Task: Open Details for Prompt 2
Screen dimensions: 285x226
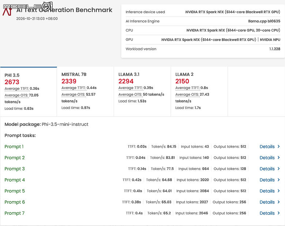Action: click(x=267, y=157)
